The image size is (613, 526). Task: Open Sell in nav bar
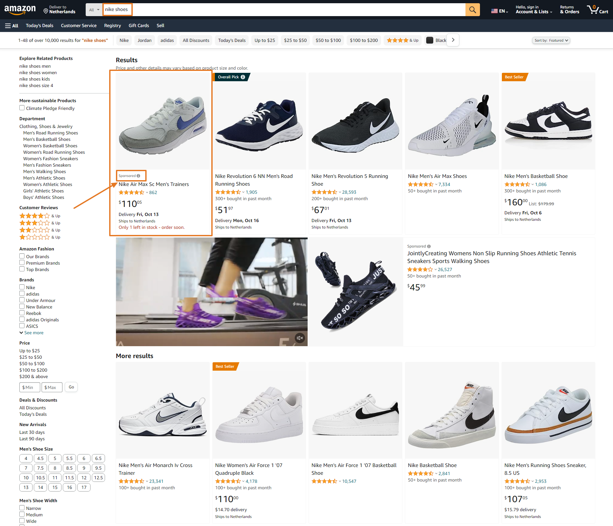click(x=160, y=25)
